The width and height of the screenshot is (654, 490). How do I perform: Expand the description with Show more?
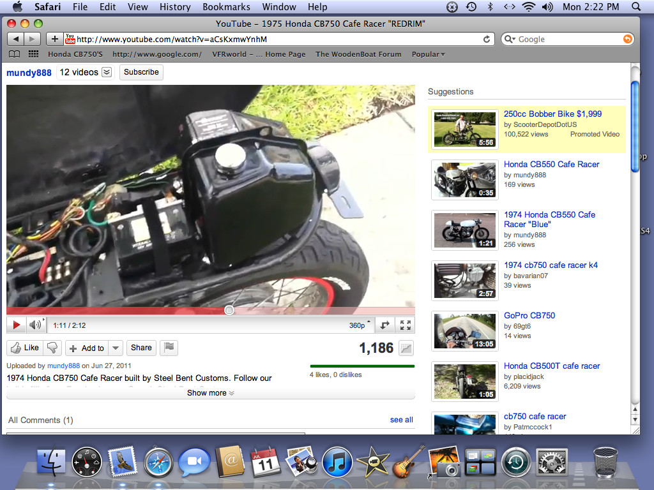210,393
